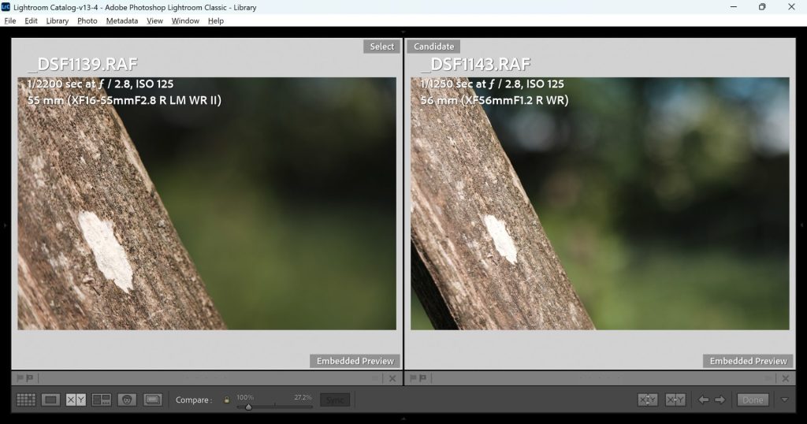This screenshot has height=424, width=807.
Task: Click the 100% zoom value
Action: 245,397
